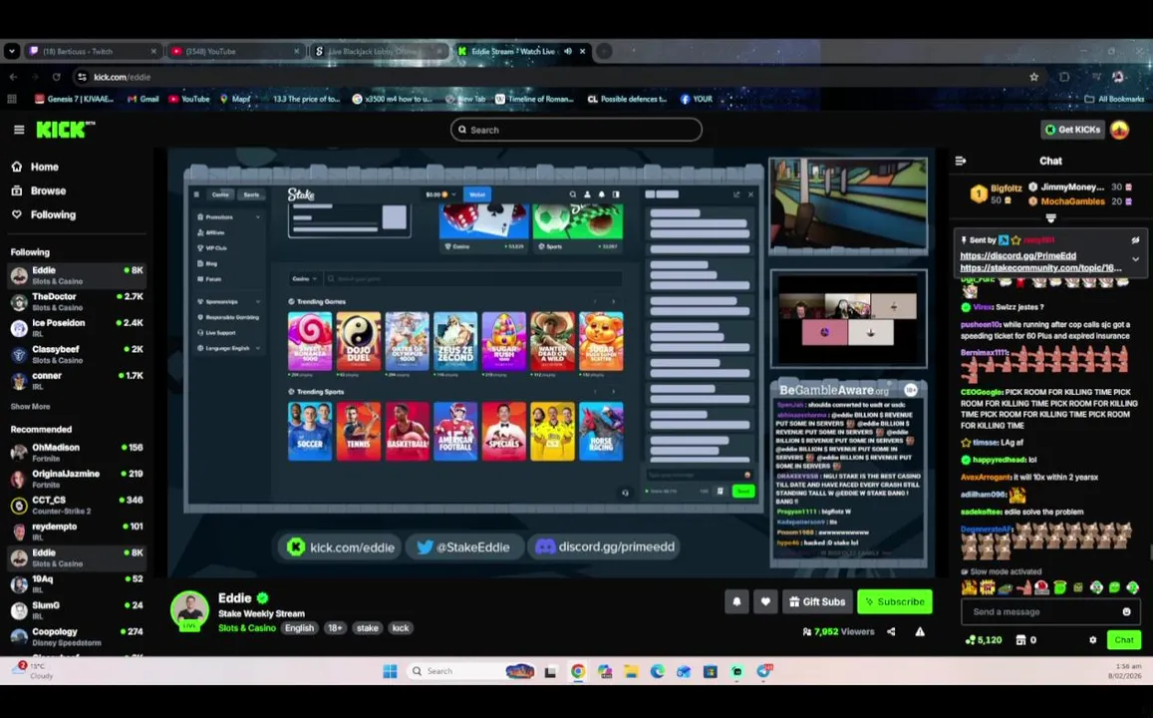
Task: Click the Gift Subs button
Action: coord(817,601)
